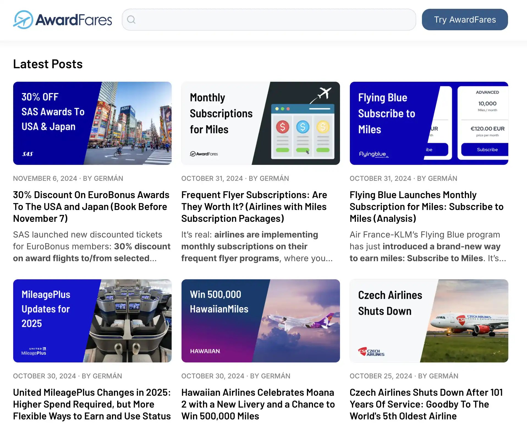Image resolution: width=527 pixels, height=426 pixels.
Task: Open the Monthly Subscriptions for Miles thumbnail
Action: (x=261, y=123)
